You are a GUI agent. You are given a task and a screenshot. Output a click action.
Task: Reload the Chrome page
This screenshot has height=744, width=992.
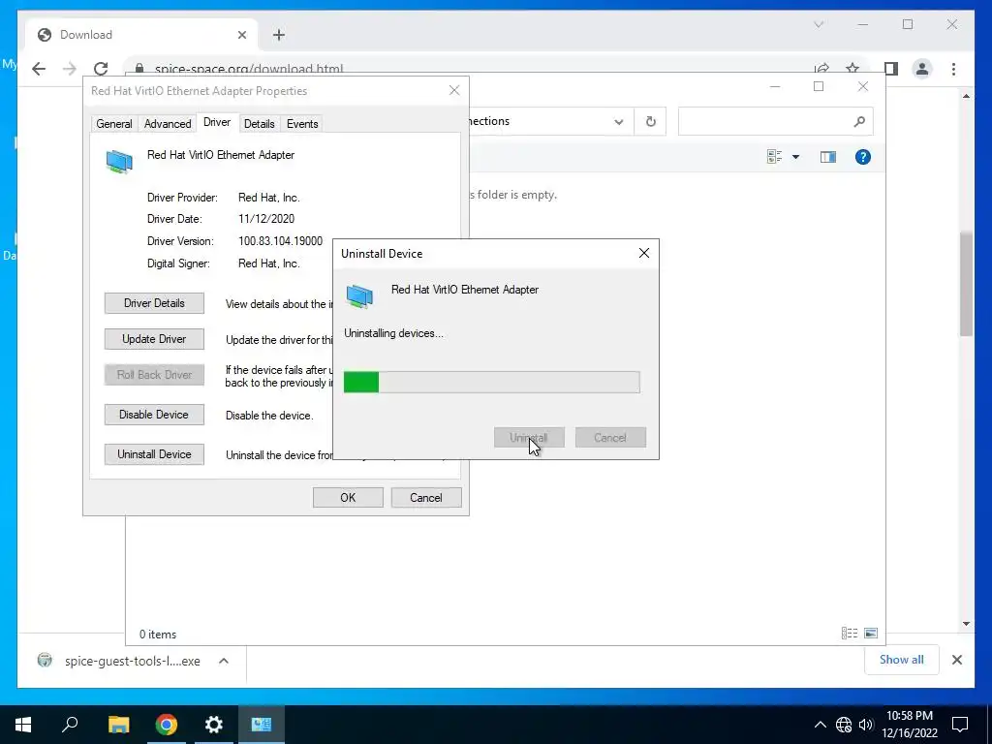click(101, 69)
